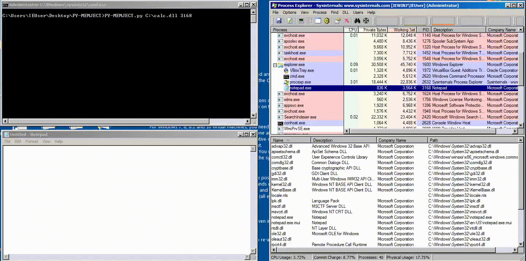Click the conhost.exe process row icon
The width and height of the screenshot is (526, 261).
[281, 123]
